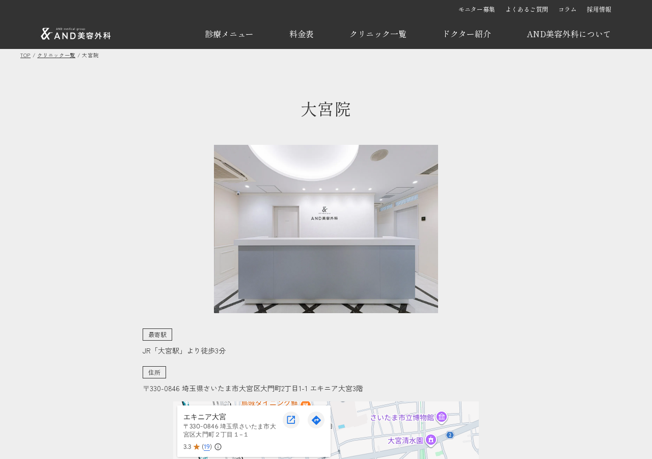Image resolution: width=652 pixels, height=459 pixels.
Task: Click the 住所 label
Action: [154, 372]
